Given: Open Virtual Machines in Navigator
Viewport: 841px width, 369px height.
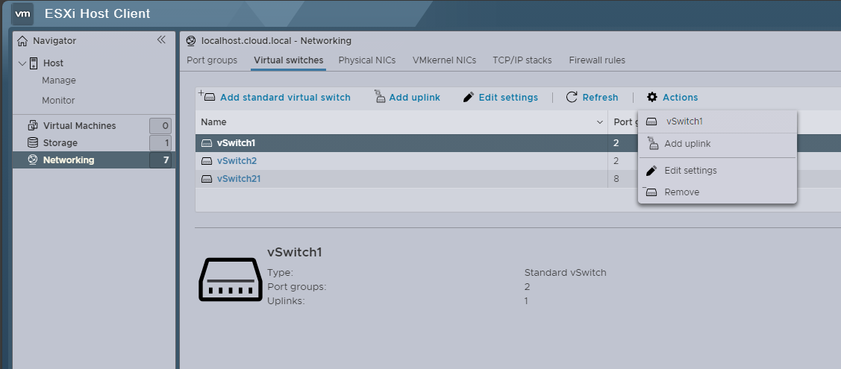Looking at the screenshot, I should click(79, 125).
